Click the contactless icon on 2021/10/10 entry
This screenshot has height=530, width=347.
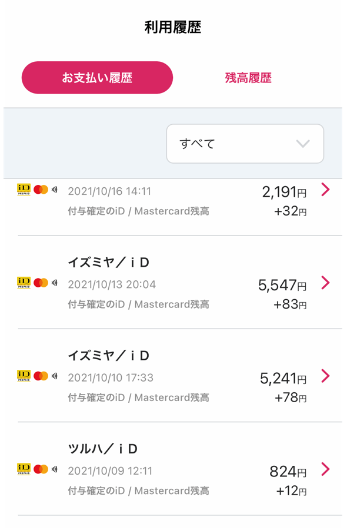pos(54,376)
